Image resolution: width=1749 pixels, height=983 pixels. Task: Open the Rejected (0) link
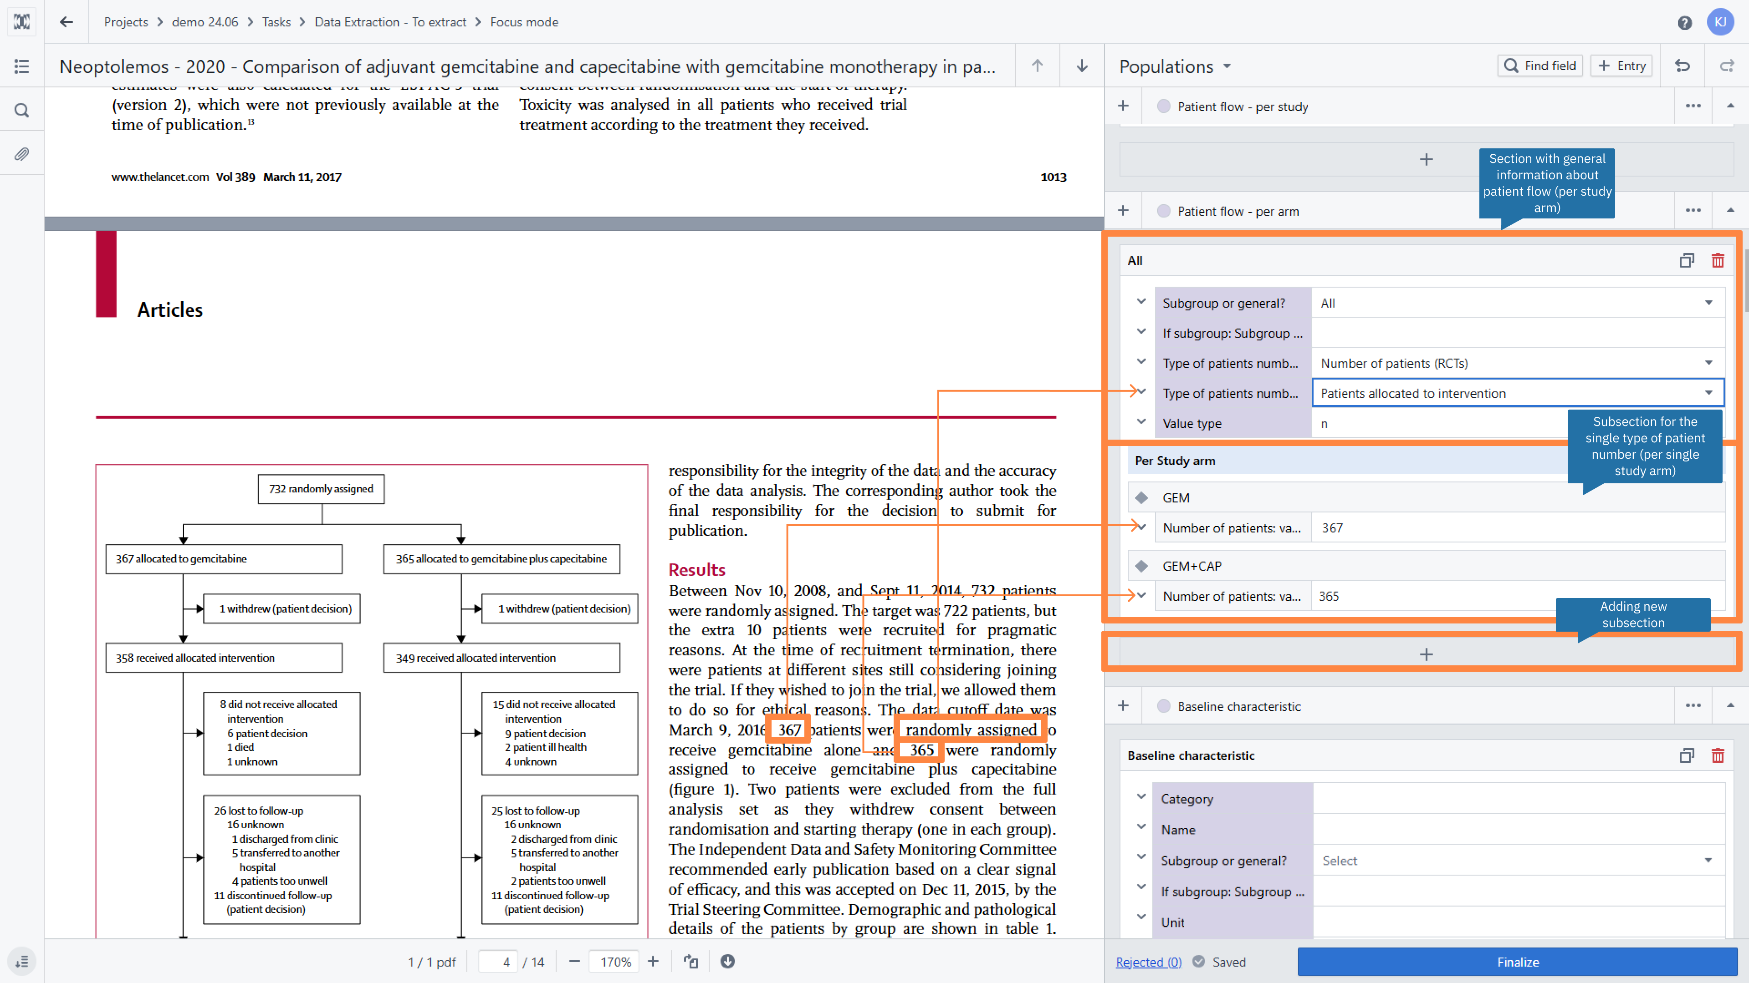point(1148,962)
